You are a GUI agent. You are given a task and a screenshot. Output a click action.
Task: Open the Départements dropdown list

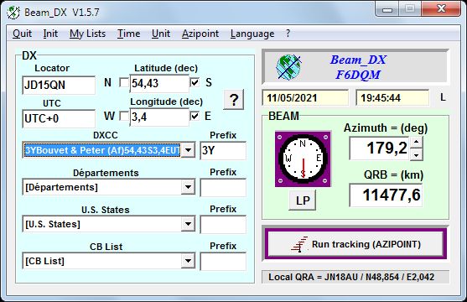click(188, 187)
